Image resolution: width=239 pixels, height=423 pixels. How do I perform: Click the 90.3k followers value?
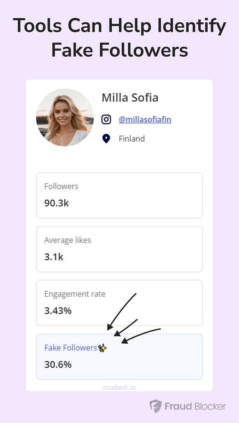click(x=57, y=203)
